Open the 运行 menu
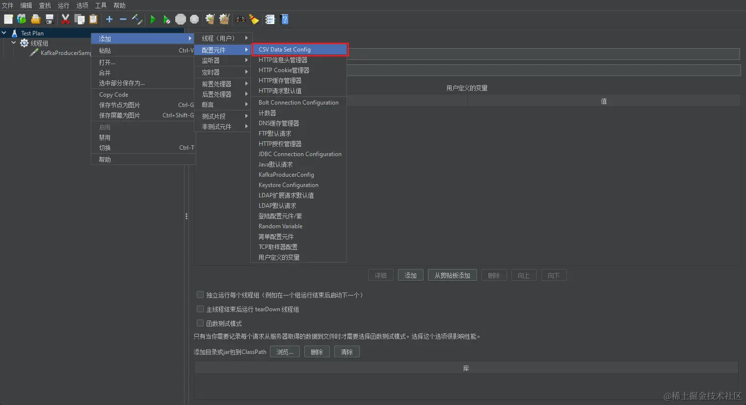Viewport: 746px width, 405px height. tap(63, 5)
